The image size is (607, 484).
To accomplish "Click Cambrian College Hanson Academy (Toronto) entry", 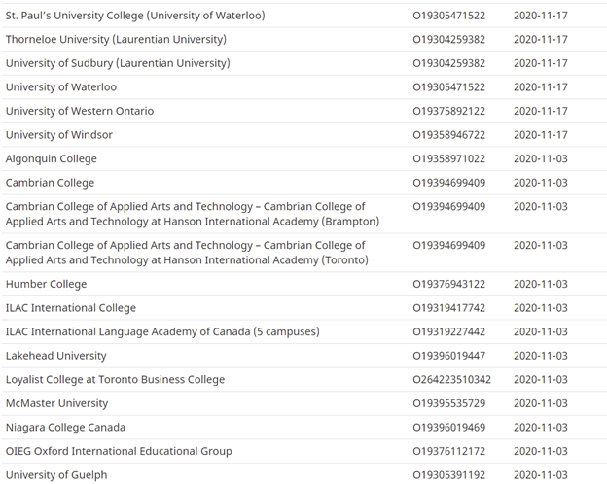I will click(185, 253).
